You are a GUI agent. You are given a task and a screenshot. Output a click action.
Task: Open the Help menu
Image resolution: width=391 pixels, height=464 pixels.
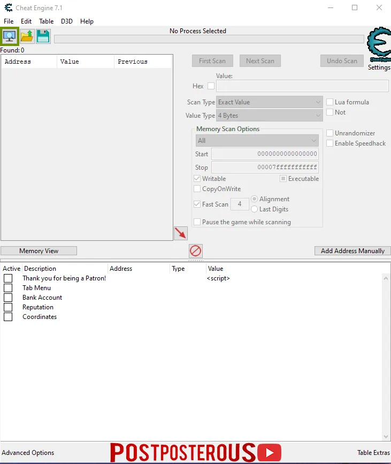87,21
